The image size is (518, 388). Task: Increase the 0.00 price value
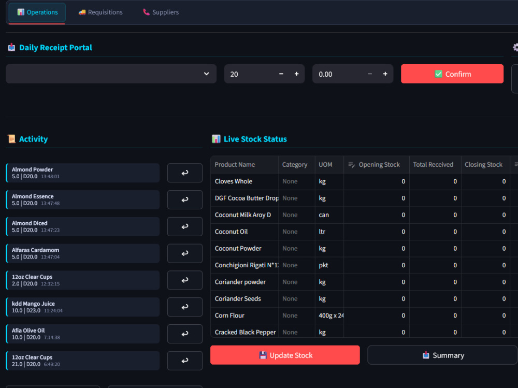click(385, 74)
